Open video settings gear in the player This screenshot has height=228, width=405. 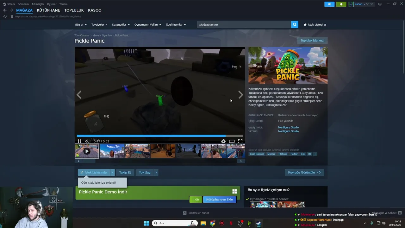click(x=223, y=141)
